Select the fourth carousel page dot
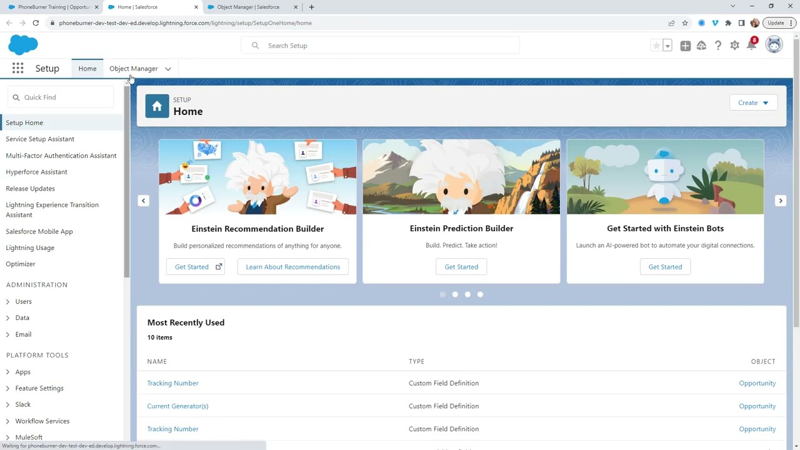The width and height of the screenshot is (800, 450). pos(480,294)
